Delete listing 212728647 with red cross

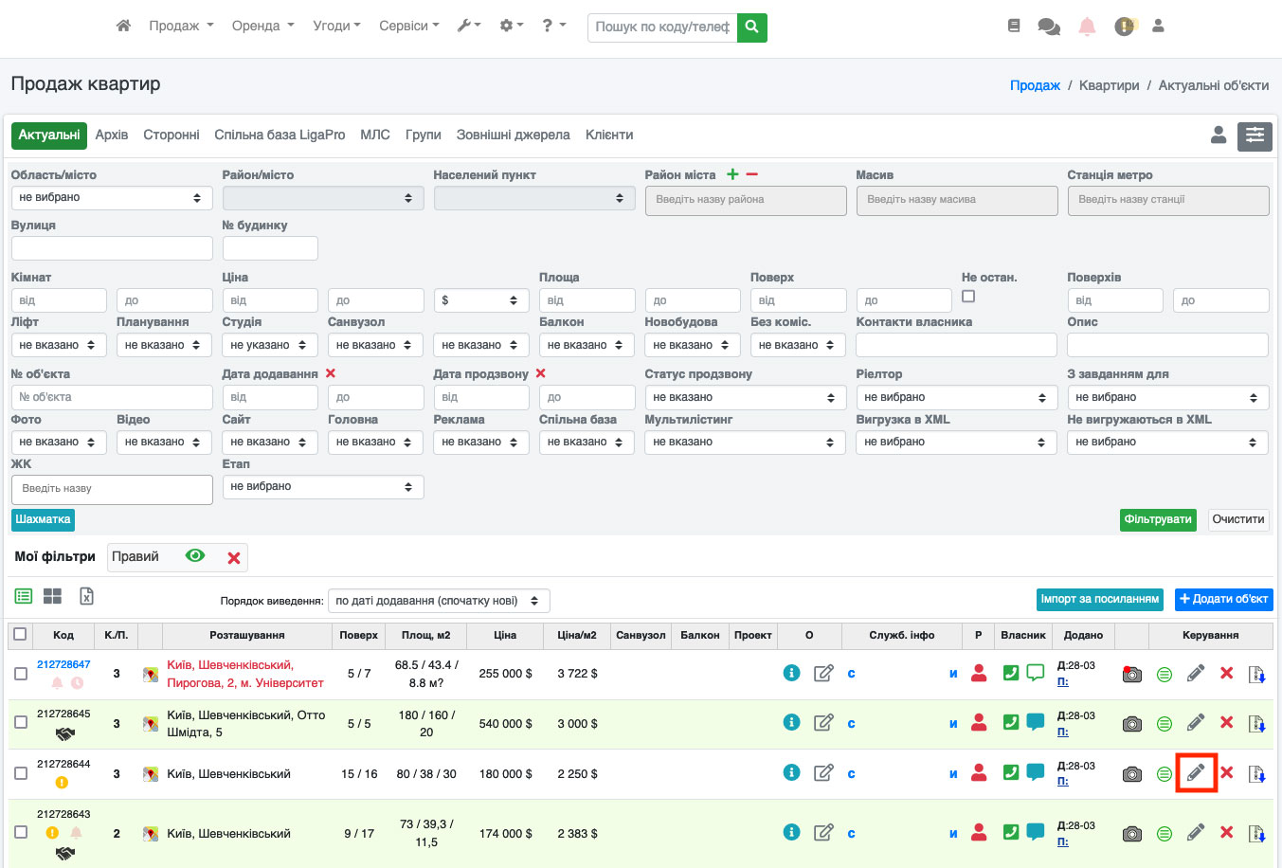[1226, 673]
